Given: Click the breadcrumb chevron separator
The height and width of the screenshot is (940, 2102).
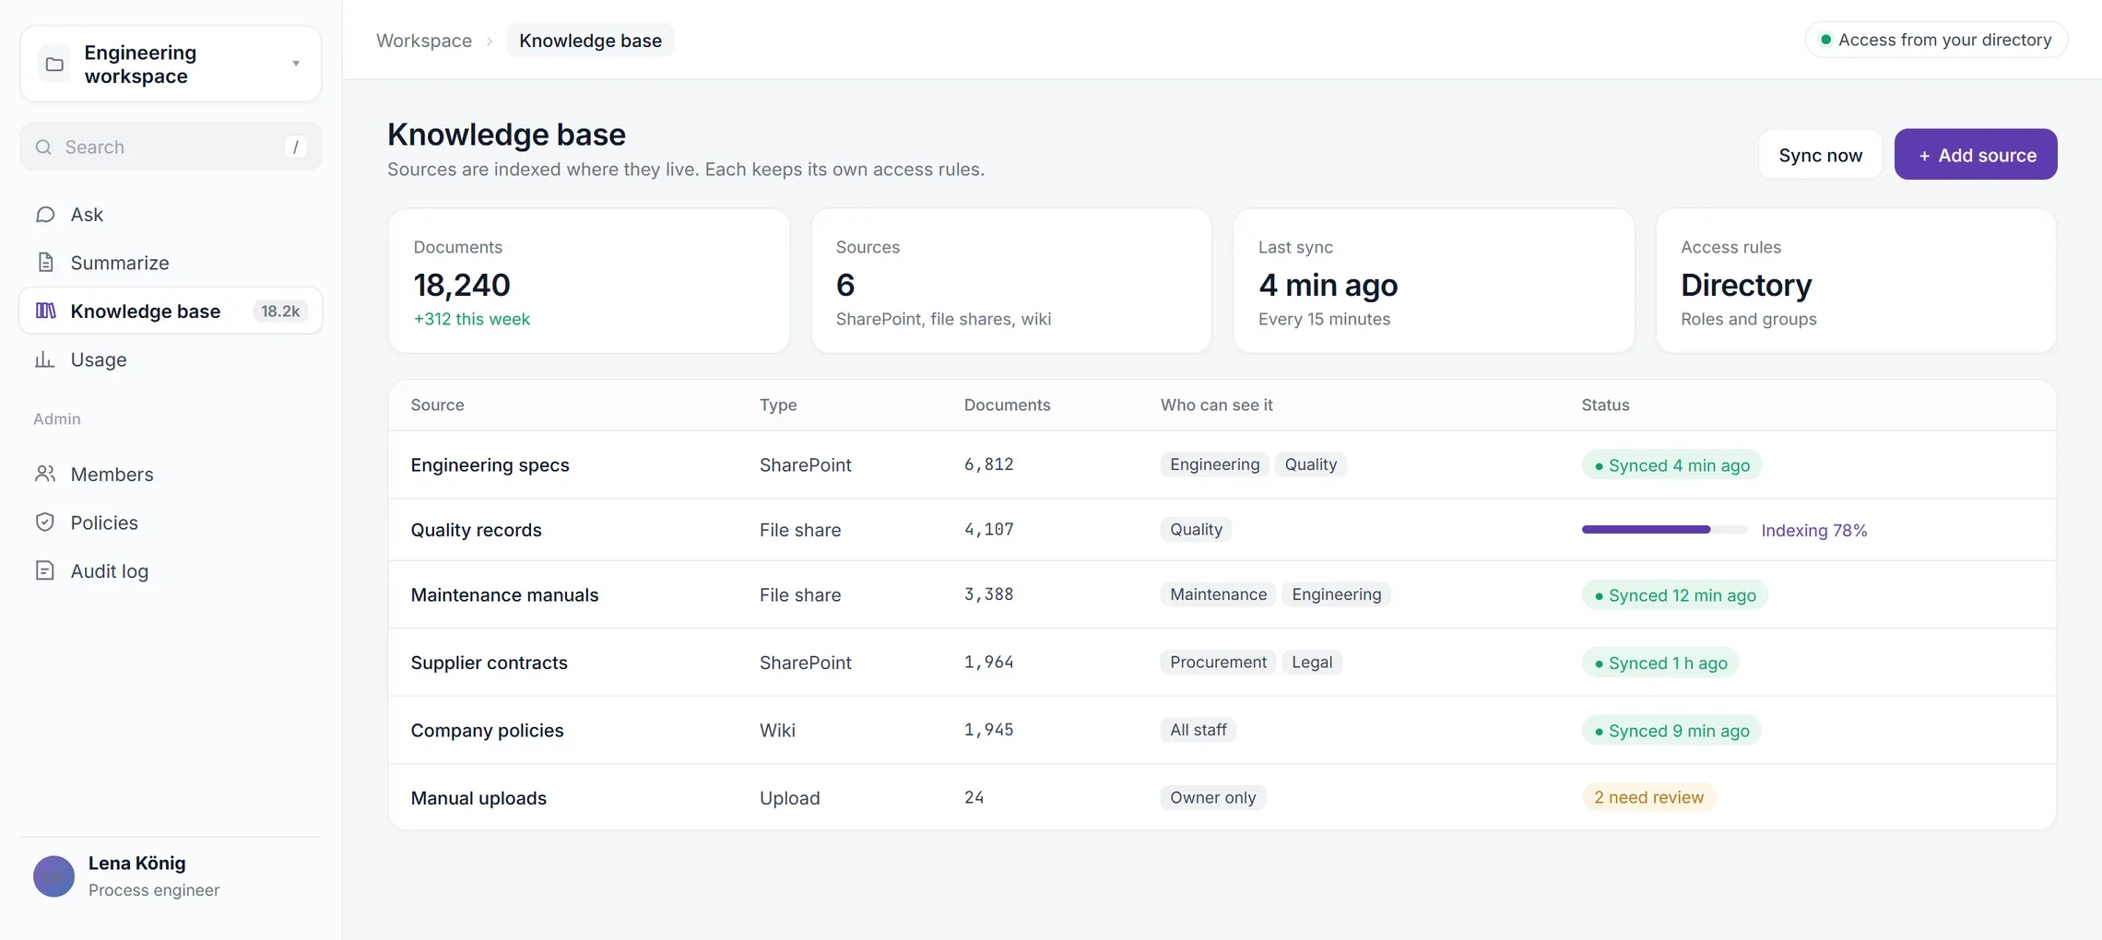Looking at the screenshot, I should coord(490,41).
